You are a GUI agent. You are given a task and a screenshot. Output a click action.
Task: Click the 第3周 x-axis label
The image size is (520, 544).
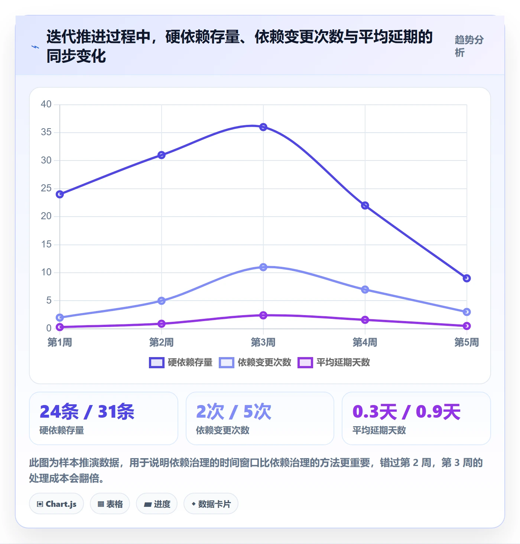click(263, 342)
